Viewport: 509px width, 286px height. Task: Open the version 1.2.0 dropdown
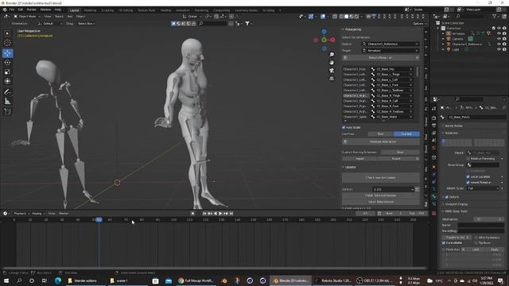[393, 189]
